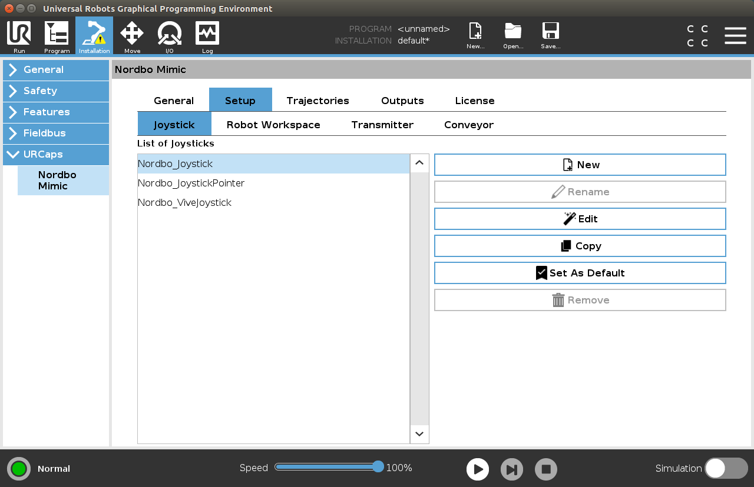Click the green robot status indicator
The height and width of the screenshot is (487, 754).
tap(19, 469)
